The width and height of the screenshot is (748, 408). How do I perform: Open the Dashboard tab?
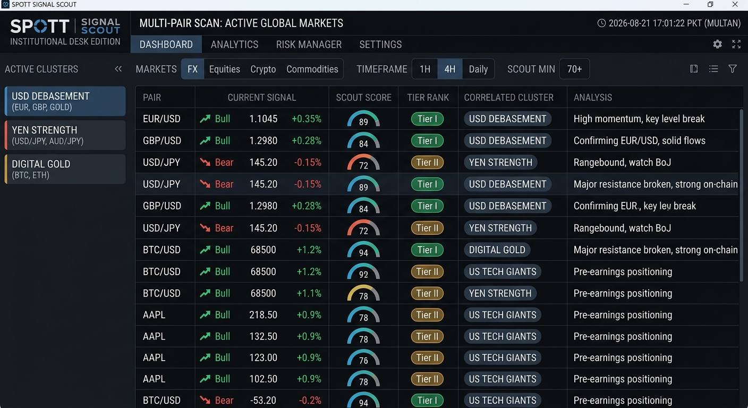tap(166, 44)
